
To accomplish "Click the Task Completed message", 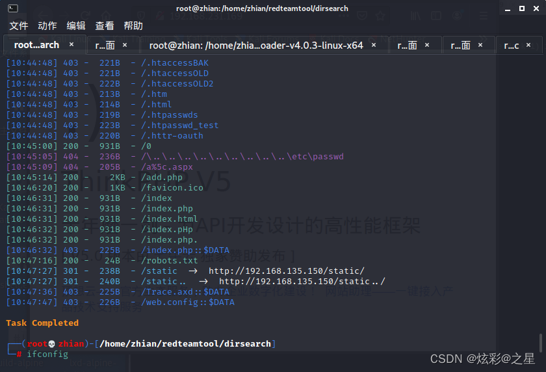I will click(x=42, y=323).
